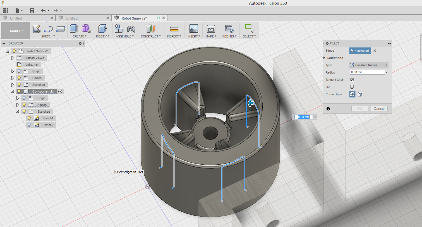Select the Joint assemble tool
The width and height of the screenshot is (422, 227).
[x=131, y=29]
